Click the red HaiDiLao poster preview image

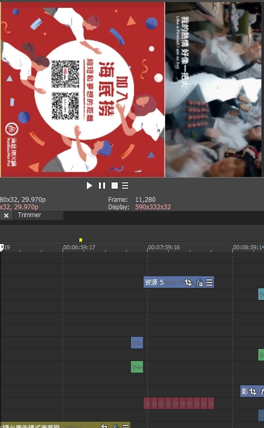83,90
